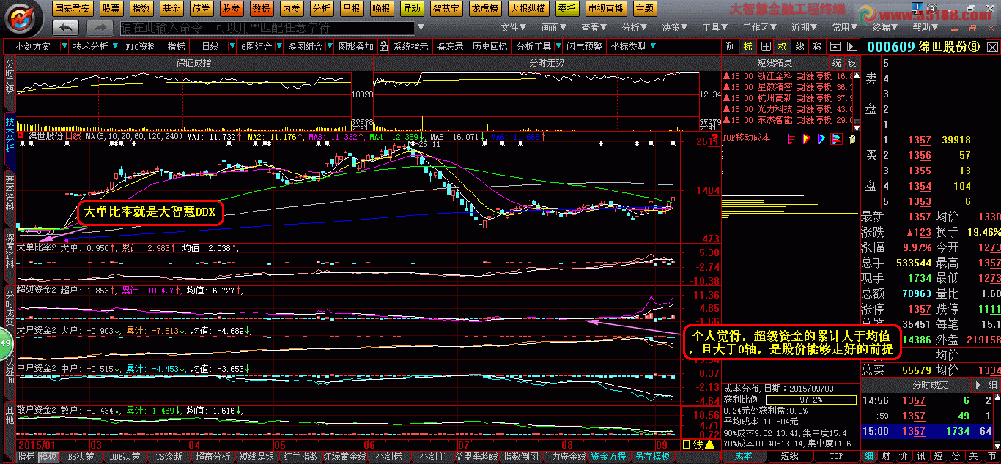Go forward with the right arrow button

[100, 28]
